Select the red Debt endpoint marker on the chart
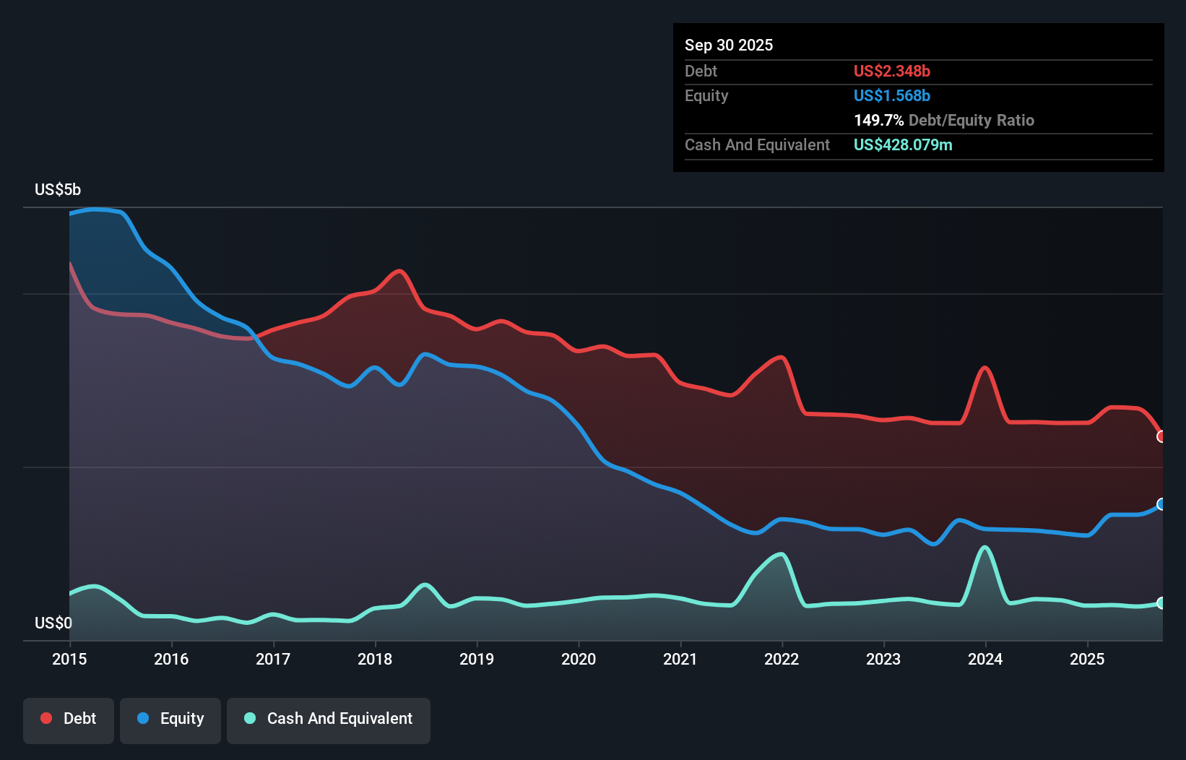Screen dimensions: 1186x760 point(1161,436)
